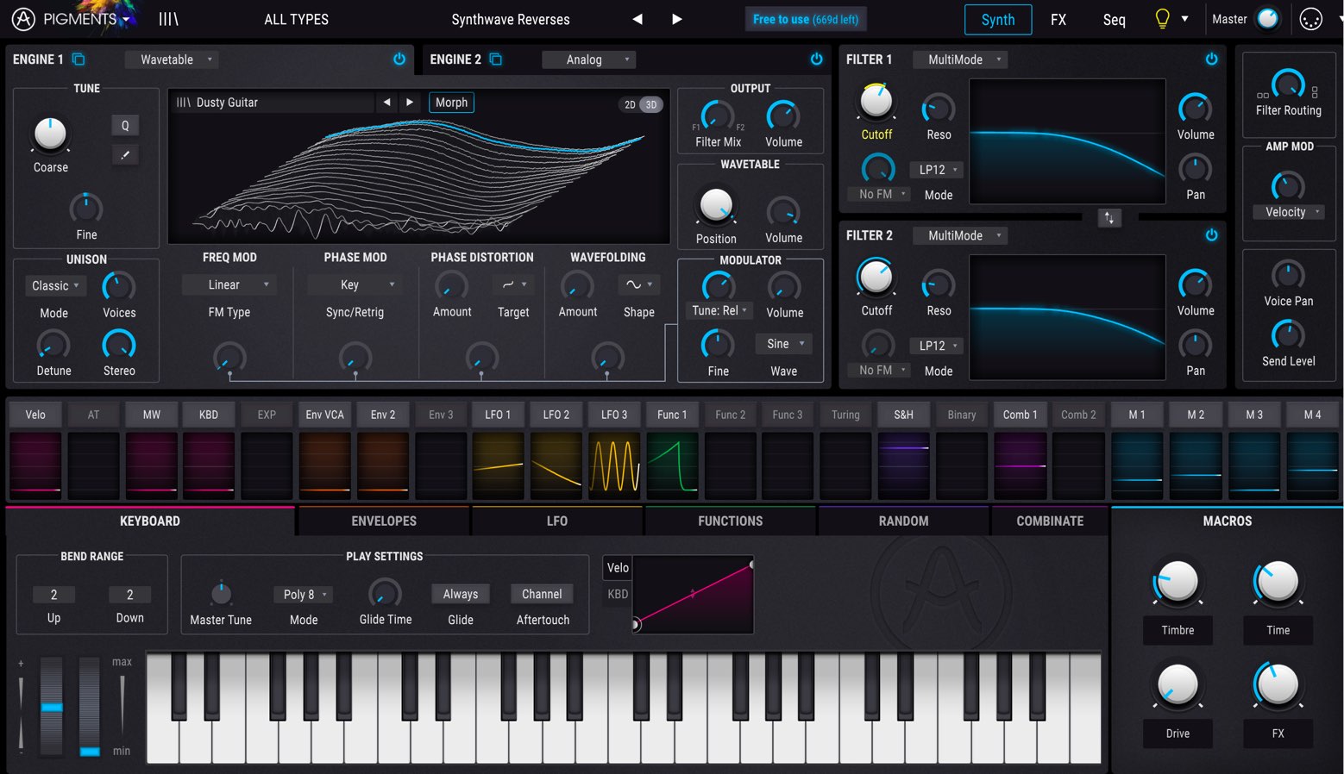Screen dimensions: 1344x774
Task: Click the Coarse tune knob
Action: [x=50, y=134]
